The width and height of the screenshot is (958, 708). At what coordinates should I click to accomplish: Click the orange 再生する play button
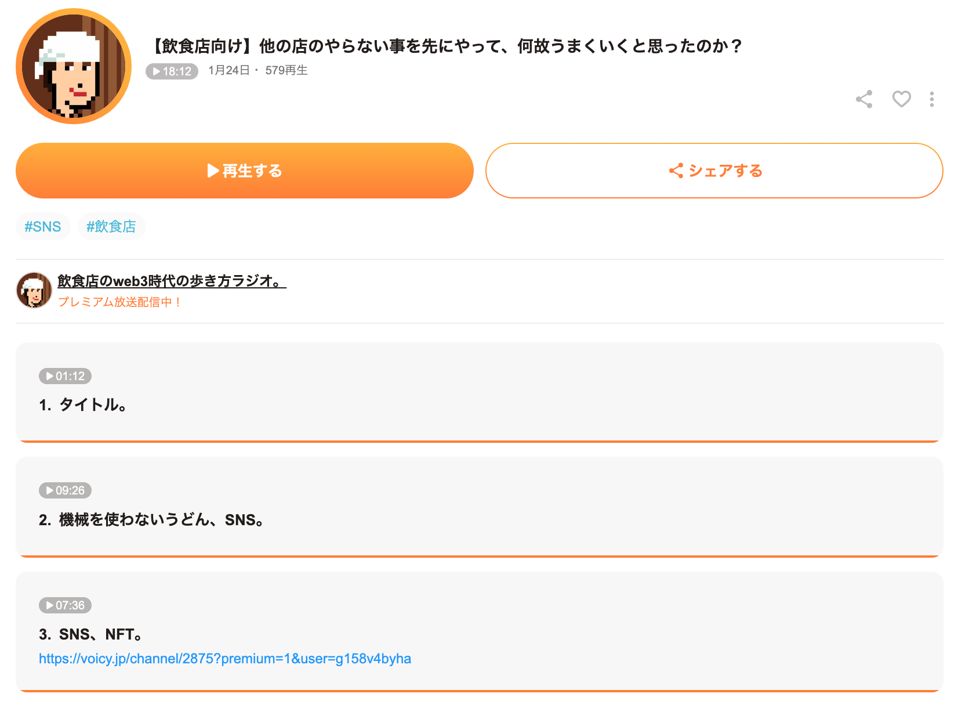click(245, 171)
